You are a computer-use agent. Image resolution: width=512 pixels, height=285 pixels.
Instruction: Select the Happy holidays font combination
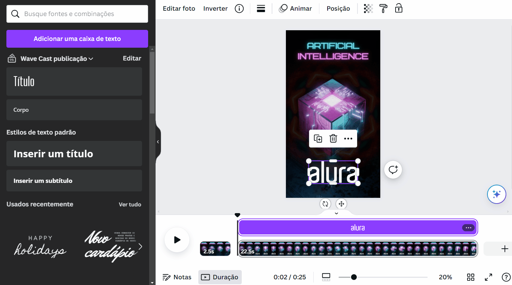(40, 246)
